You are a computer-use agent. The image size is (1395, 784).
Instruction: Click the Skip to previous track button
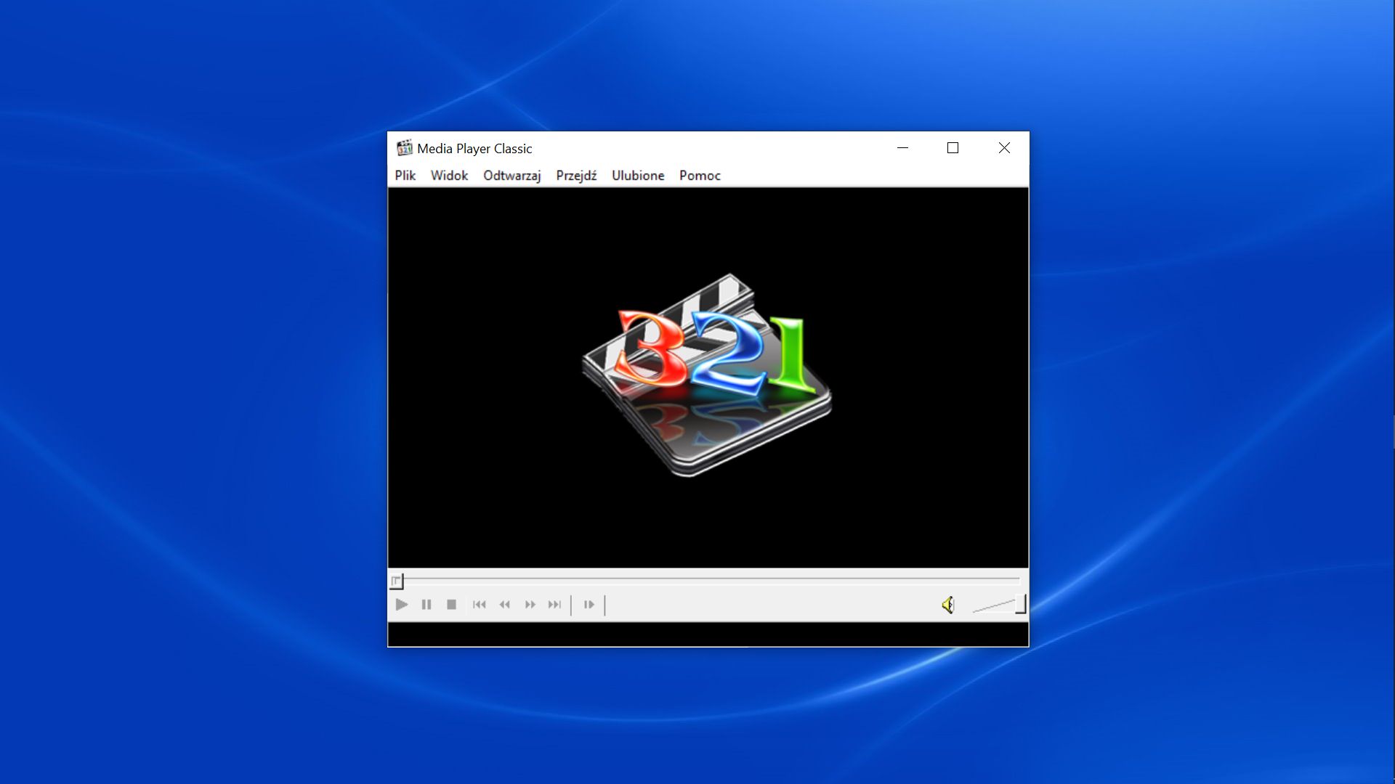478,604
